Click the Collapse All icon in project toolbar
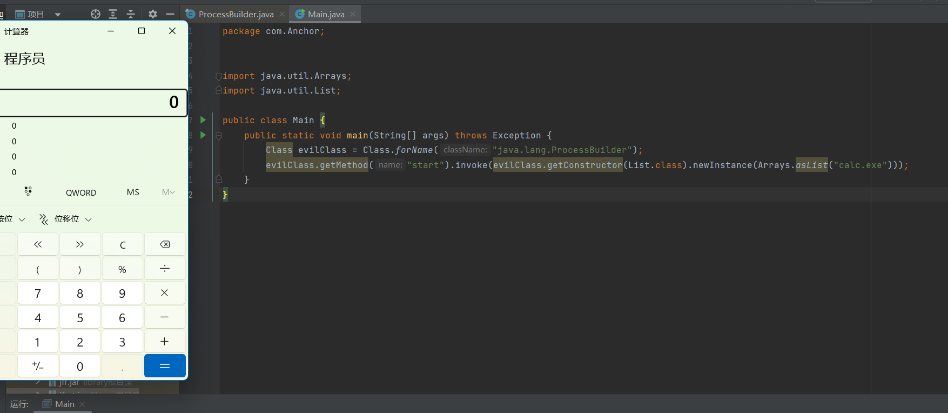This screenshot has width=948, height=413. pos(131,14)
